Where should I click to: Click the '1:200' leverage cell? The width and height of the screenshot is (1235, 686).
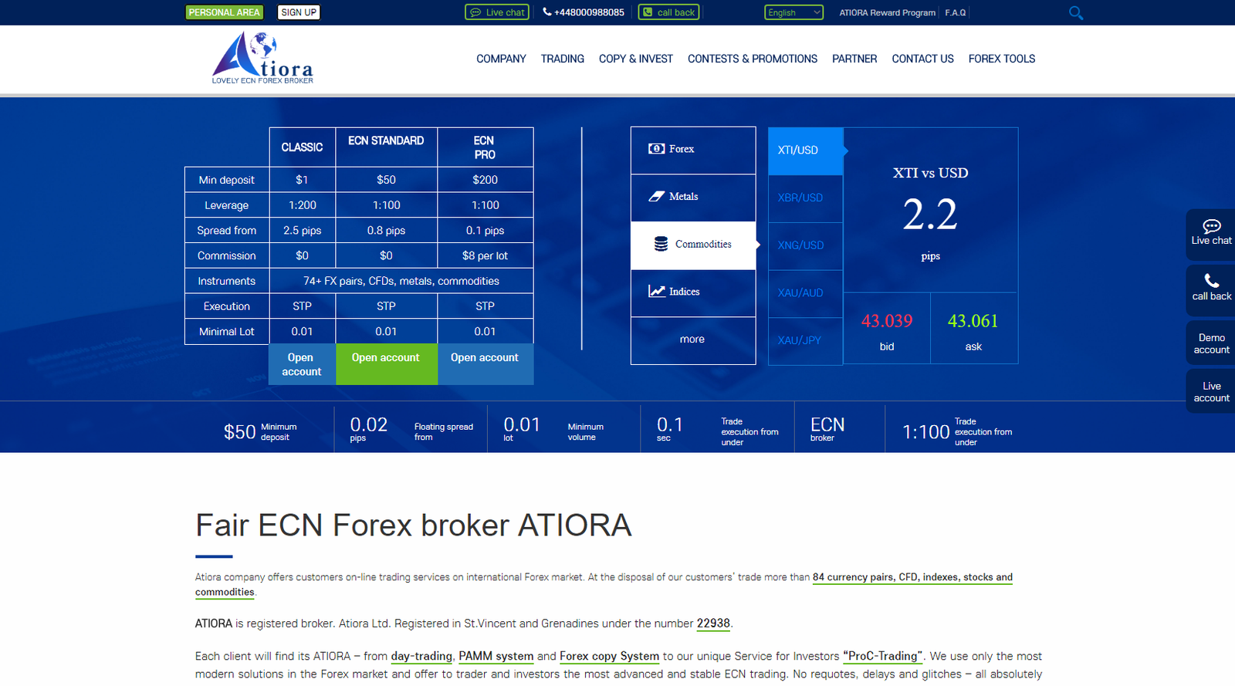tap(302, 205)
